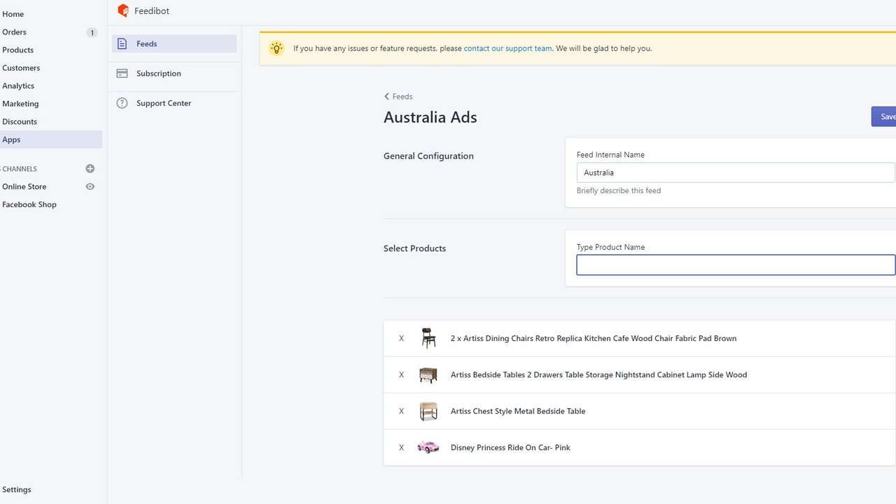Open the Subscription section of Feedibot
Screen dimensions: 896x504
(158, 73)
